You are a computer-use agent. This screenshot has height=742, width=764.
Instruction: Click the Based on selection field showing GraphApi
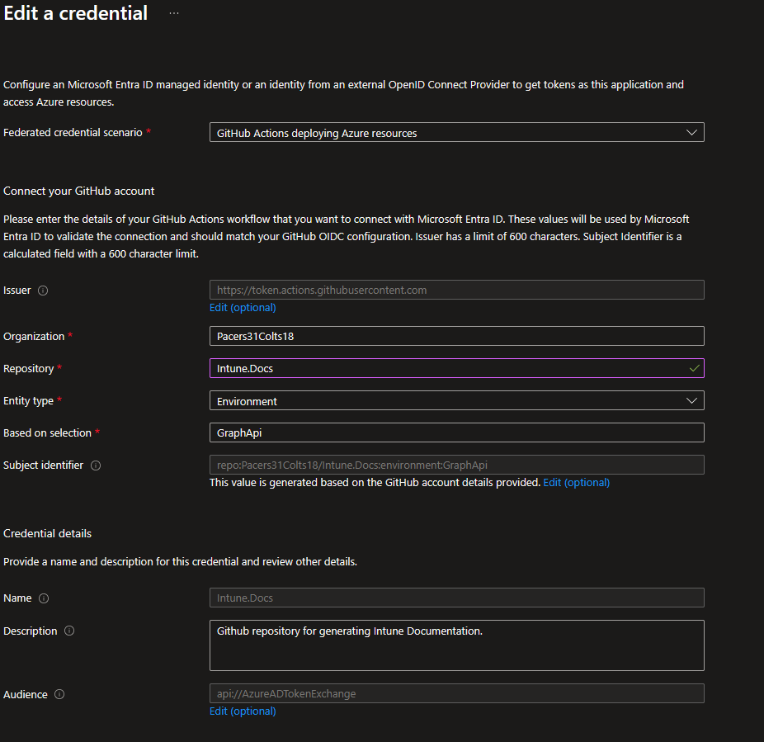point(456,432)
